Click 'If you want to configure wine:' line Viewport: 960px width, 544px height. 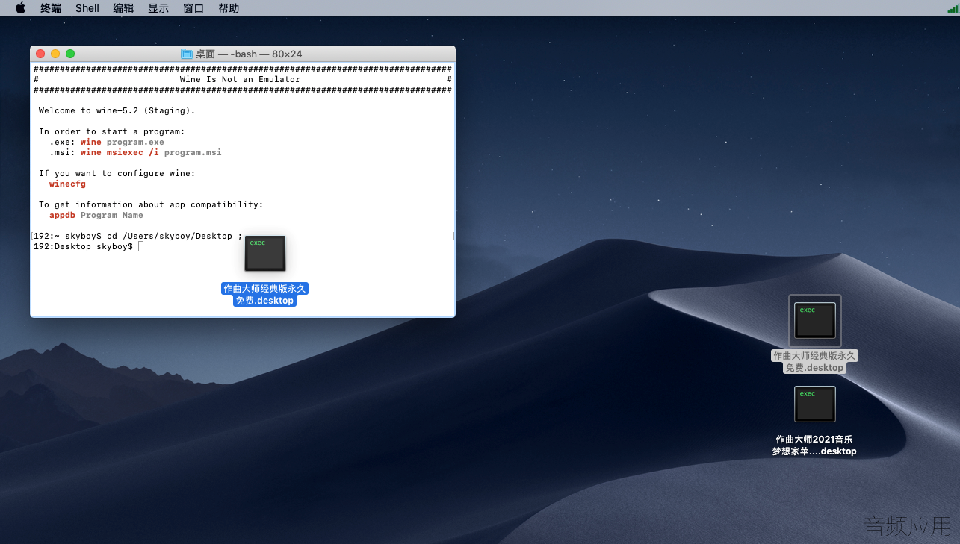pos(117,173)
